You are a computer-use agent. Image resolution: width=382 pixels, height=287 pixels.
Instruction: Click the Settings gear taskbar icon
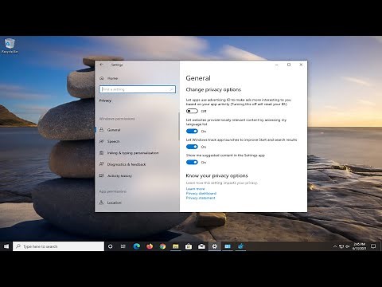point(214,246)
